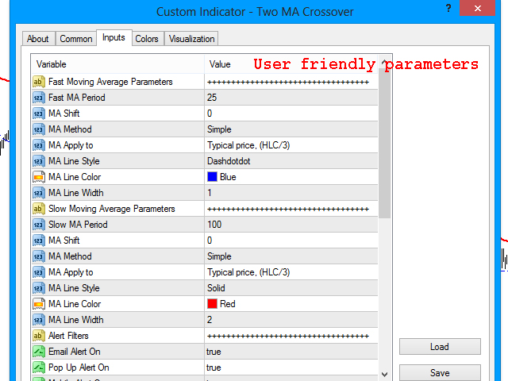Click the Load button
The height and width of the screenshot is (381, 508).
point(440,347)
